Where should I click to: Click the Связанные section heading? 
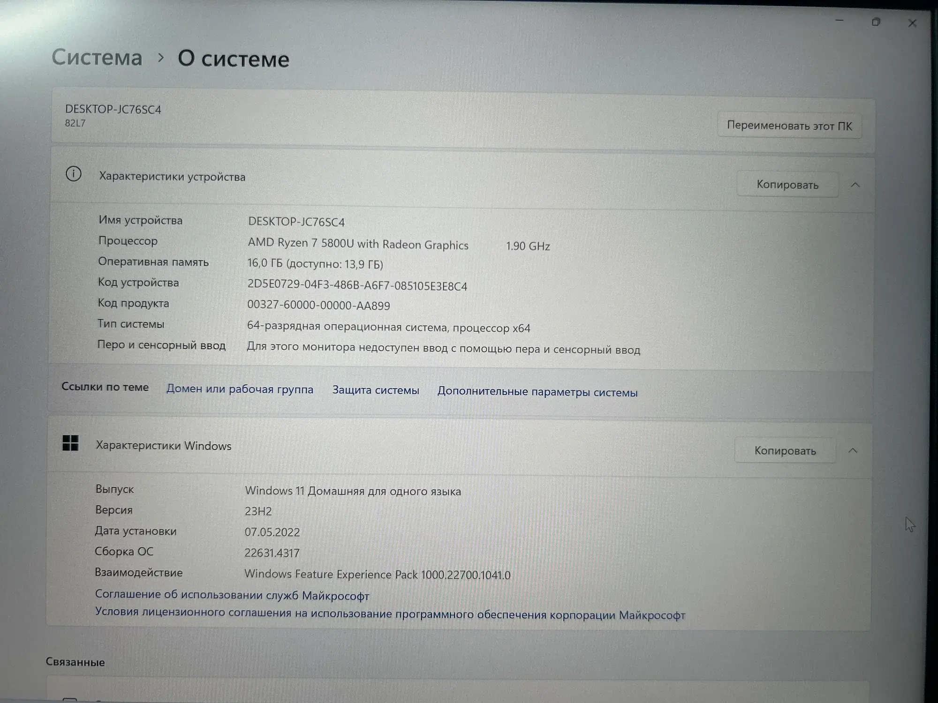(x=75, y=662)
